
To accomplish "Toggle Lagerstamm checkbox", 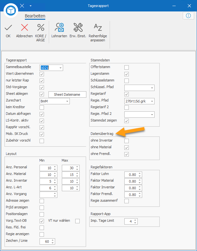I will pyautogui.click(x=127, y=74).
